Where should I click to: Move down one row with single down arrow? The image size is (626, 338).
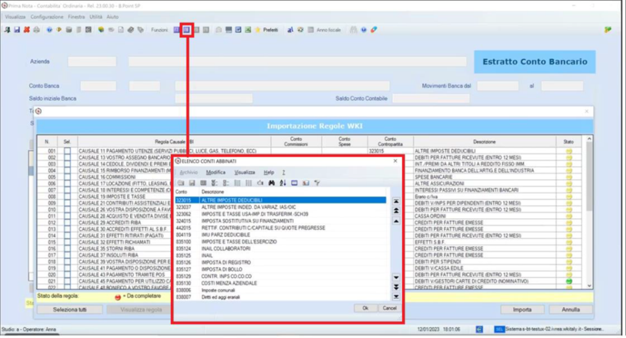pos(396,277)
